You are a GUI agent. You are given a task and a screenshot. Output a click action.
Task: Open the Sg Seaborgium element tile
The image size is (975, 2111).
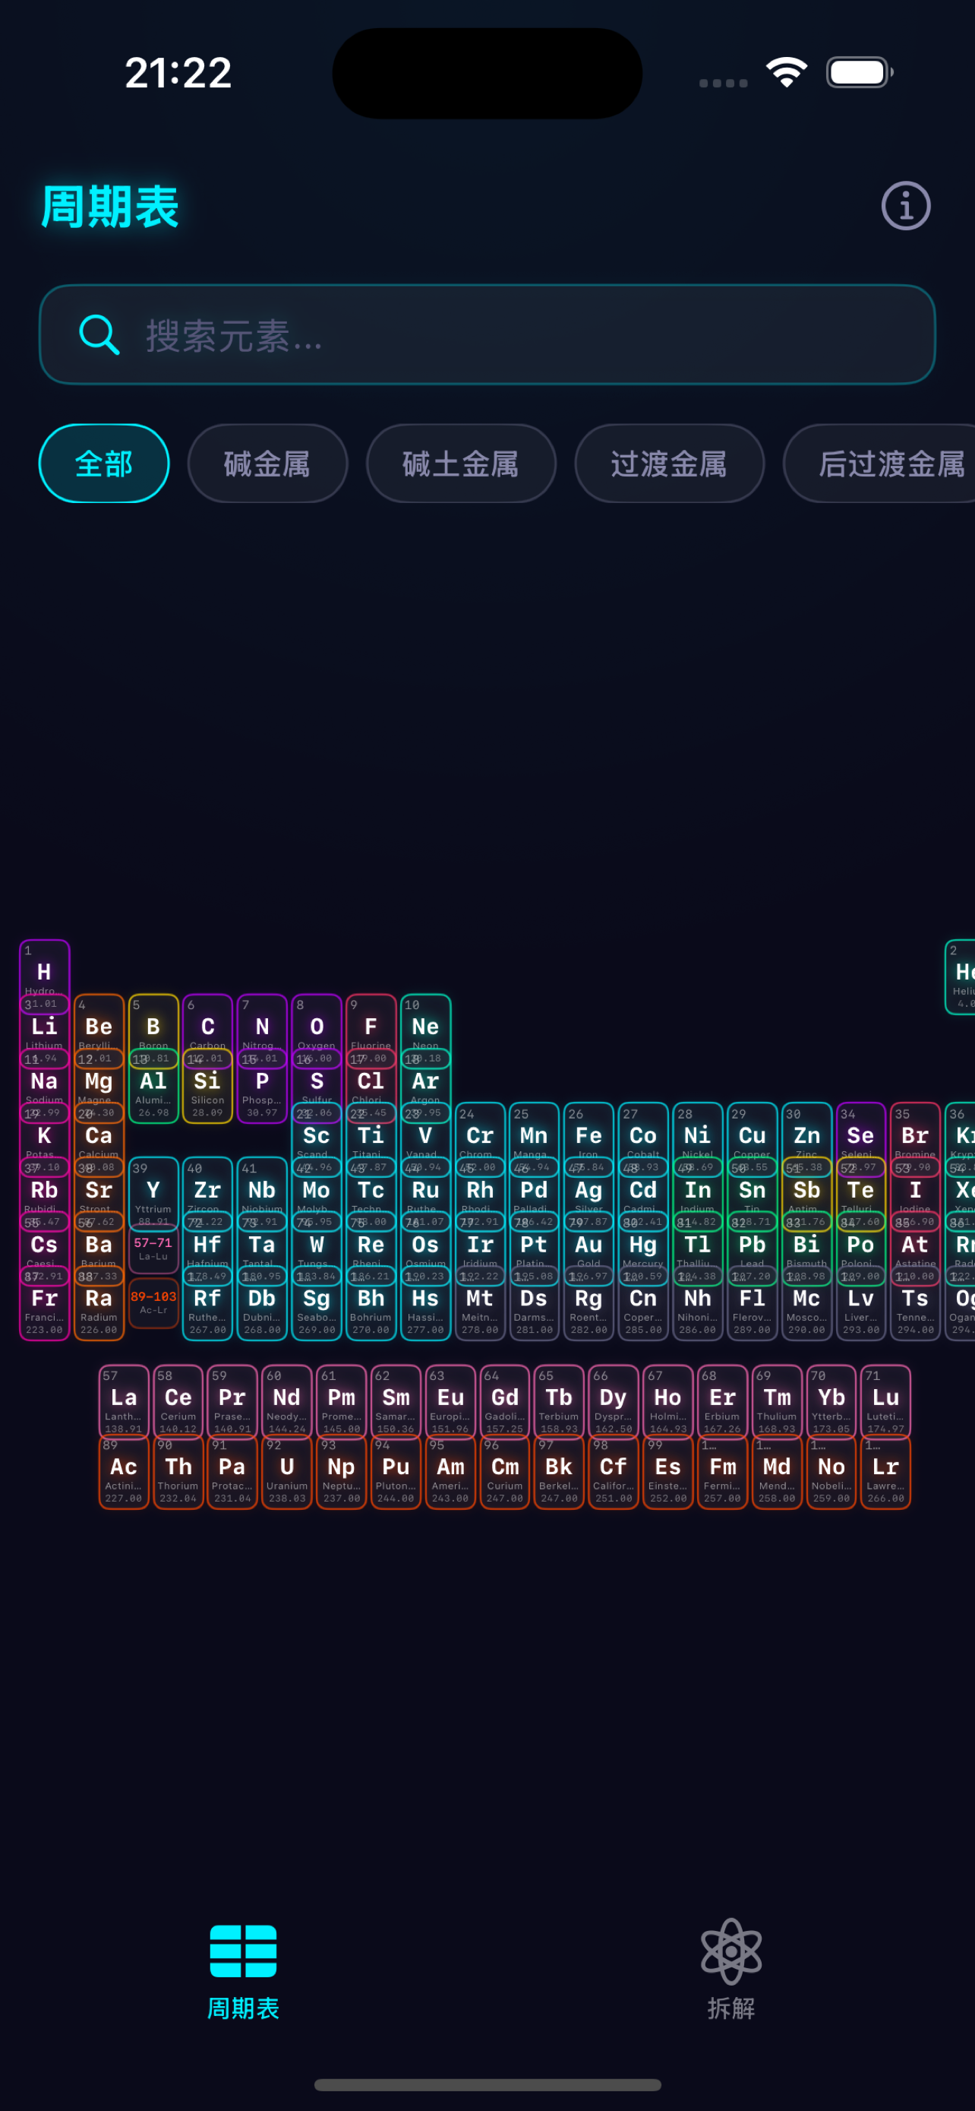click(x=317, y=1304)
